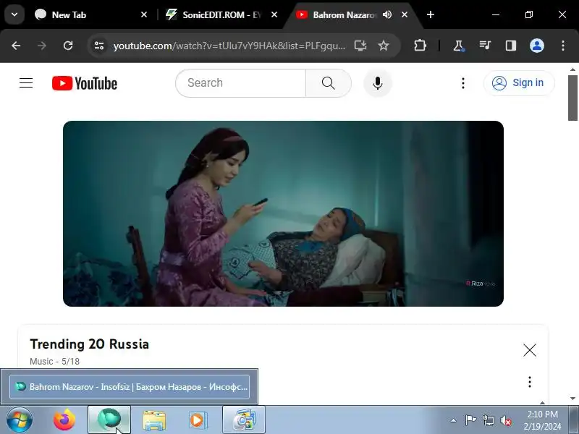The width and height of the screenshot is (579, 434).
Task: Close the Trending 20 Russia playlist panel
Action: (530, 350)
